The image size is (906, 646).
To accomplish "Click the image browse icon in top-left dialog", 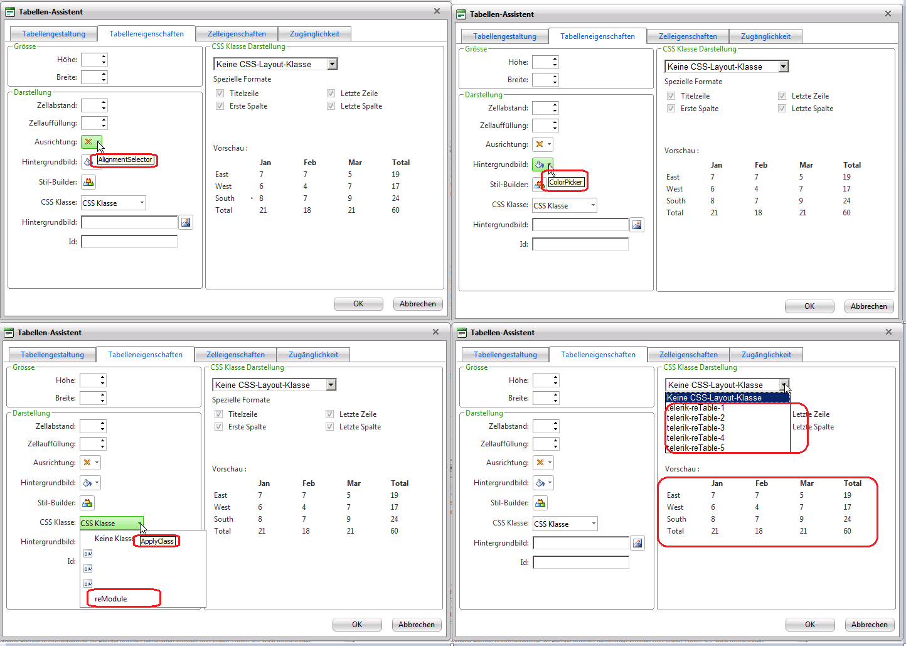I will [186, 222].
